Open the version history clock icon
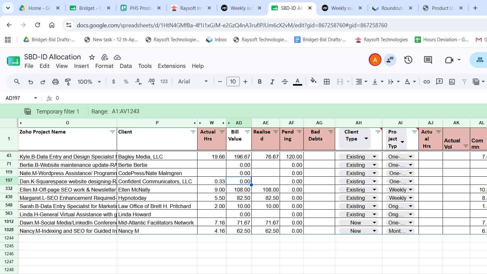The image size is (487, 274). [x=408, y=60]
